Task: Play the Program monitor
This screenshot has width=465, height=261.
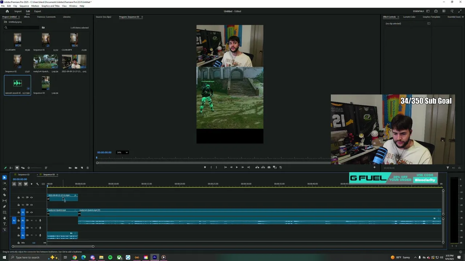Action: [x=237, y=167]
